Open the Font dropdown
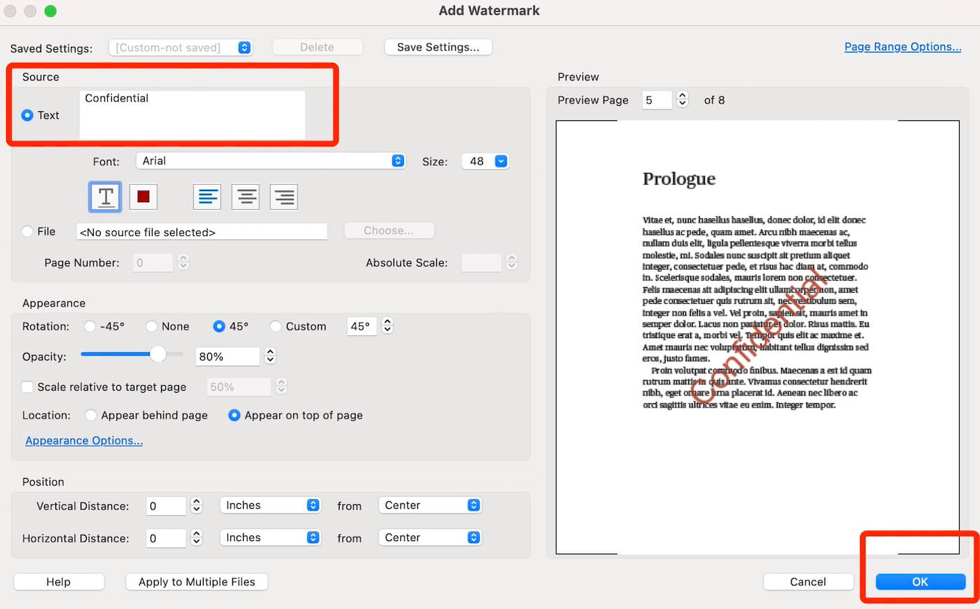 [270, 160]
